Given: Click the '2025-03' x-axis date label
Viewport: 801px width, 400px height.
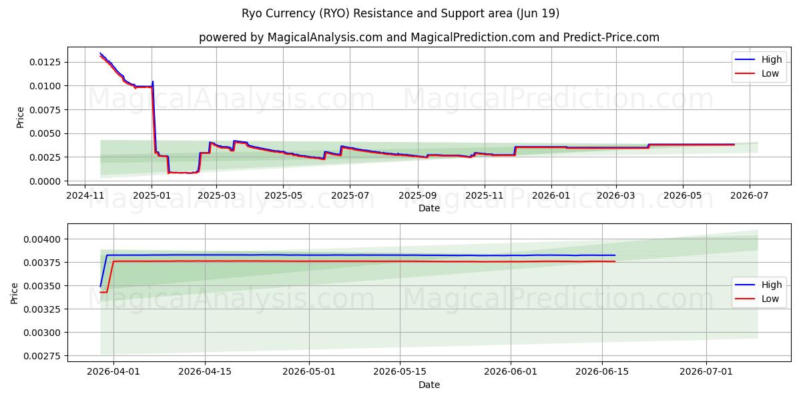Looking at the screenshot, I should [217, 196].
